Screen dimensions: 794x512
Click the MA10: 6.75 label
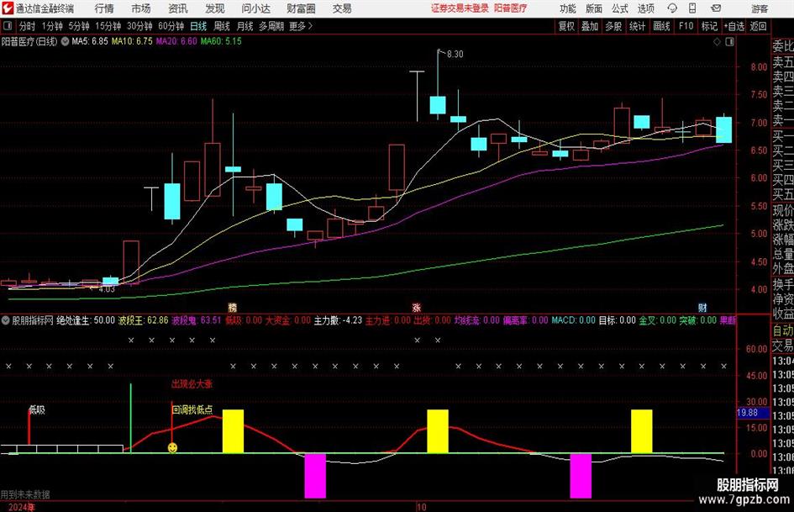pyautogui.click(x=132, y=41)
